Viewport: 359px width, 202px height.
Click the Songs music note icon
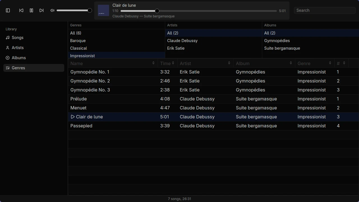[x=8, y=38]
